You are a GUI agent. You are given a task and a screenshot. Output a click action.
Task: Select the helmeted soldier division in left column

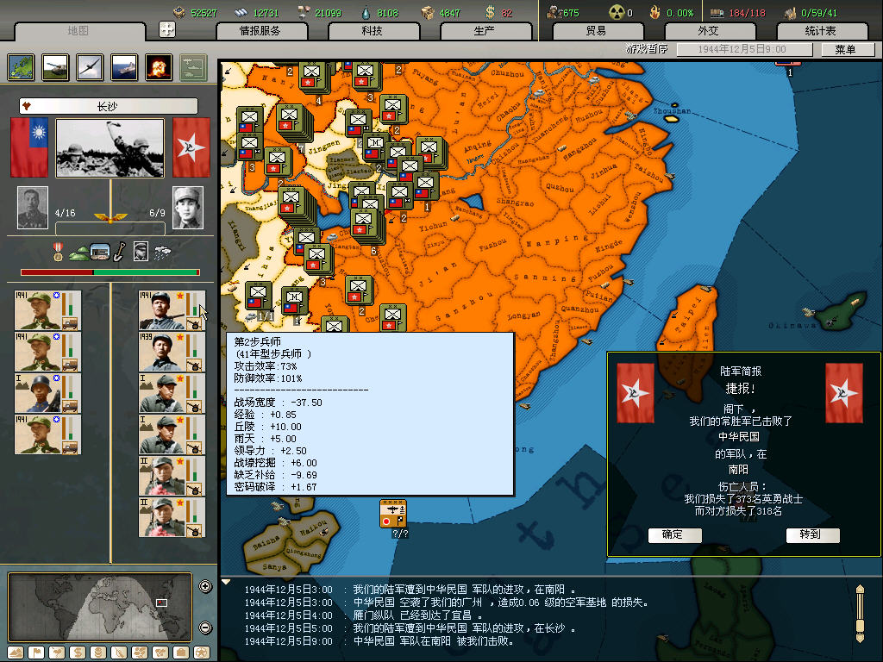point(48,393)
